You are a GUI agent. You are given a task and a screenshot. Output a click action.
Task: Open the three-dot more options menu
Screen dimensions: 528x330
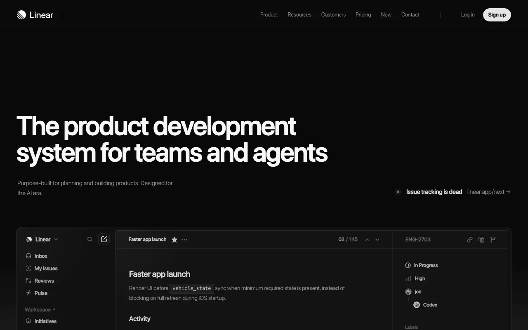(x=184, y=240)
